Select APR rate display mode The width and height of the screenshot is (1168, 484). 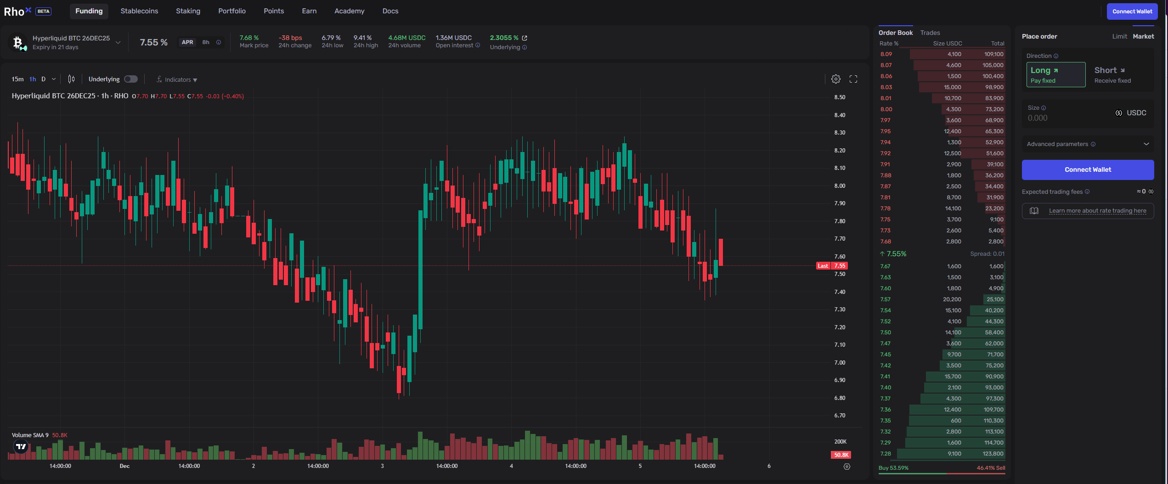[x=187, y=42]
